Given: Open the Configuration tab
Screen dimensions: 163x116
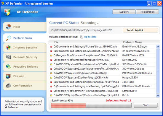Looking at the screenshot, I should [x=25, y=86].
